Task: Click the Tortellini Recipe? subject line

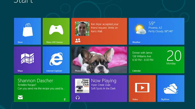Action: click(27, 85)
